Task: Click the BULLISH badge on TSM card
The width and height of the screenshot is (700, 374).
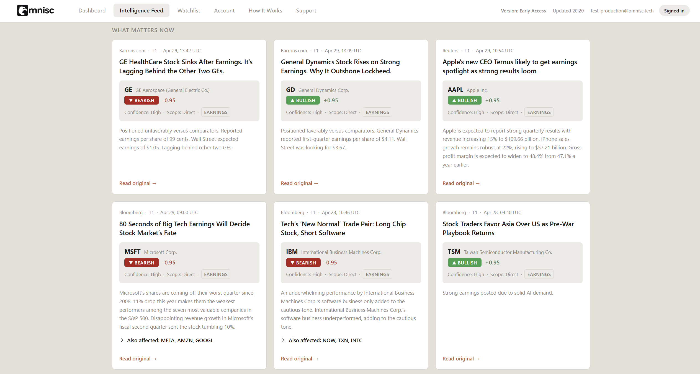Action: point(464,263)
